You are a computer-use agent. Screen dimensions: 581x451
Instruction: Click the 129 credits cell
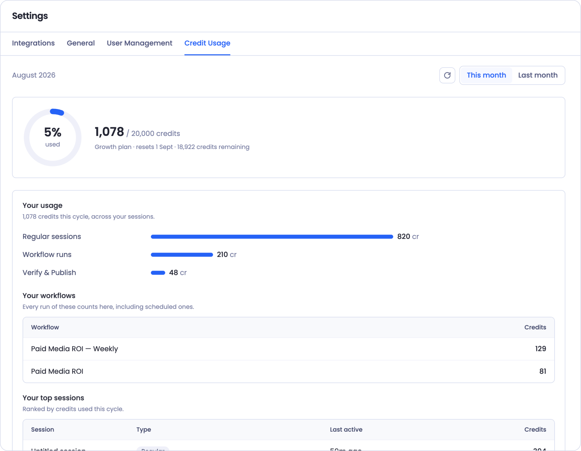point(541,349)
